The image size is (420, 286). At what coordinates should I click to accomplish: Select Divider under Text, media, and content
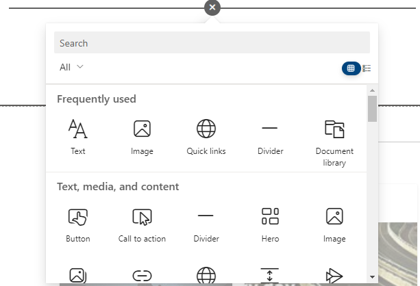pos(206,225)
